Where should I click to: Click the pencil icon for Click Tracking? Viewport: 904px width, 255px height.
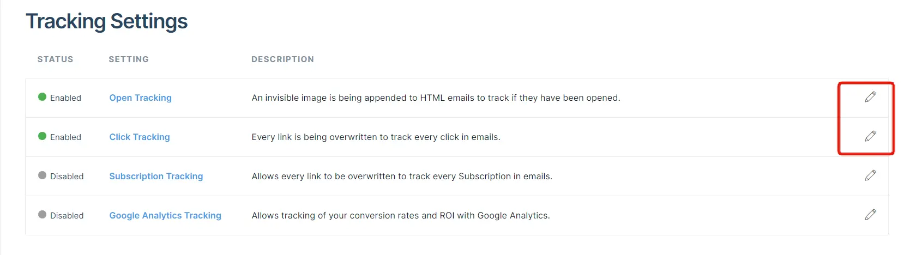pyautogui.click(x=870, y=136)
